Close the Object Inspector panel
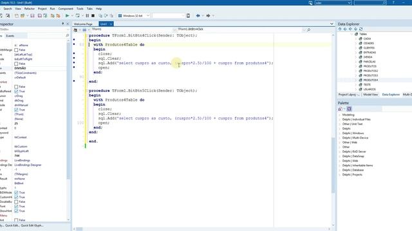Viewport: 412px width, 231px height. coord(68,24)
